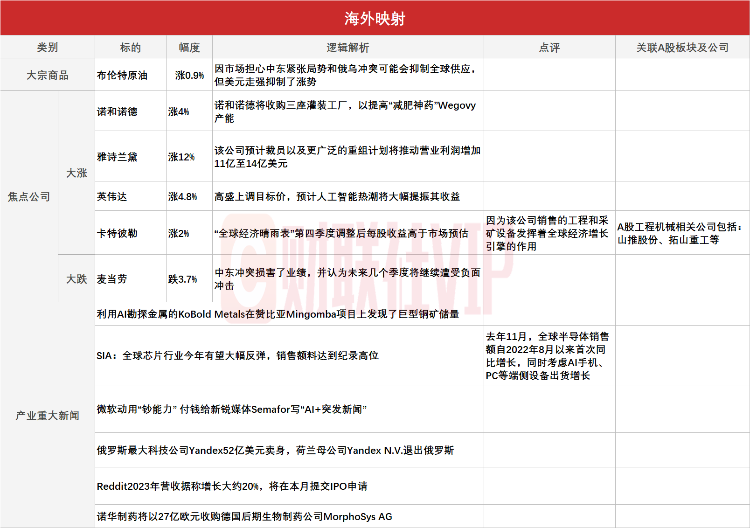
Task: Click the 逻辑解析 column header
Action: [347, 47]
